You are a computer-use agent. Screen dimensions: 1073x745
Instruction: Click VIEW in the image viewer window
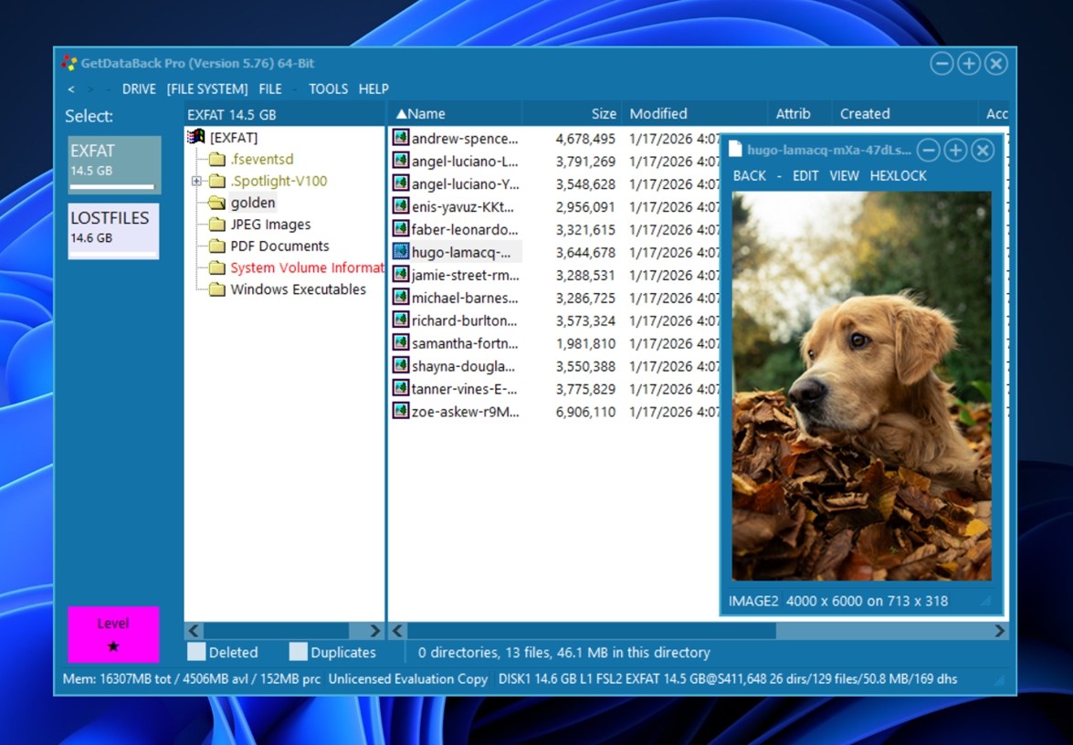(x=844, y=175)
